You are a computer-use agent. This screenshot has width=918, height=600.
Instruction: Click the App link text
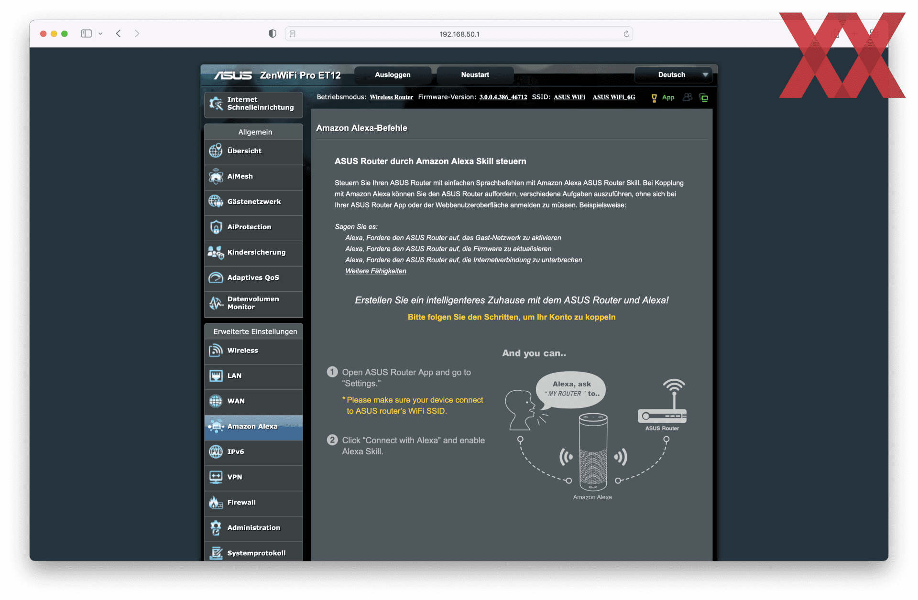click(668, 97)
